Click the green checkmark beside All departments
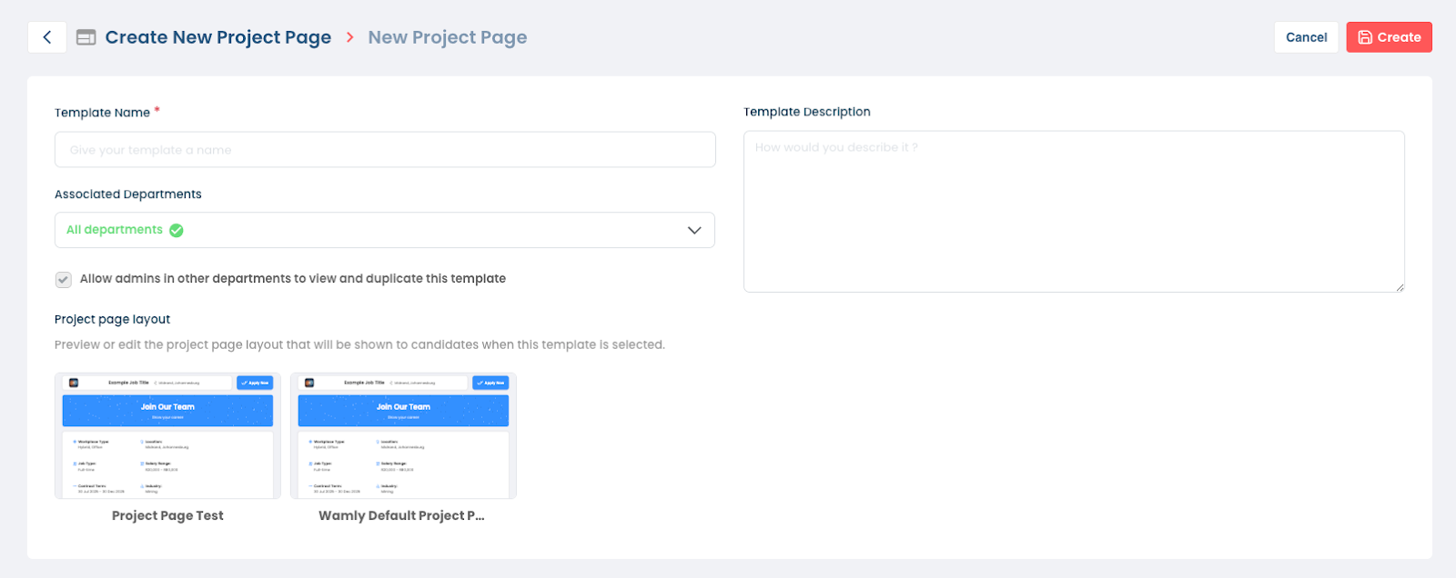The width and height of the screenshot is (1456, 578). [x=177, y=231]
